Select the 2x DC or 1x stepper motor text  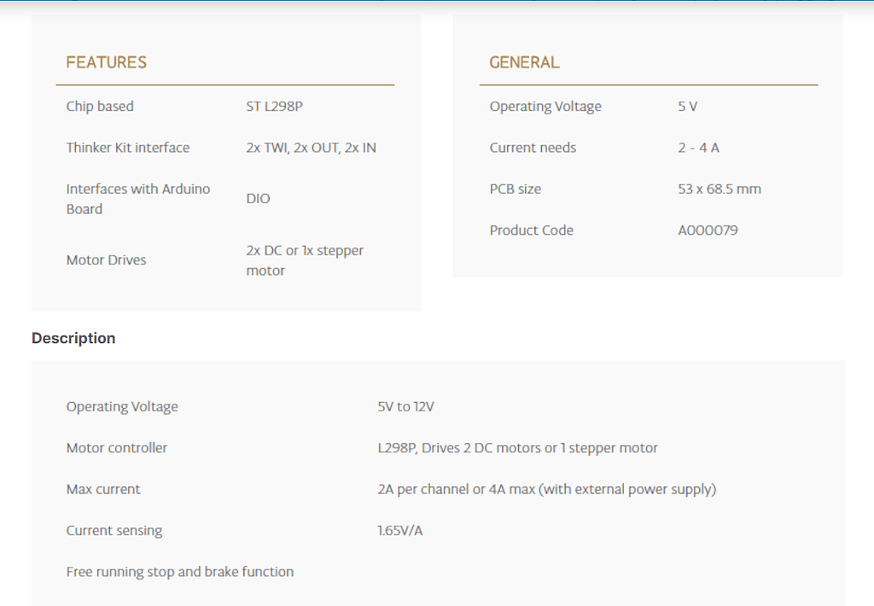pyautogui.click(x=305, y=260)
